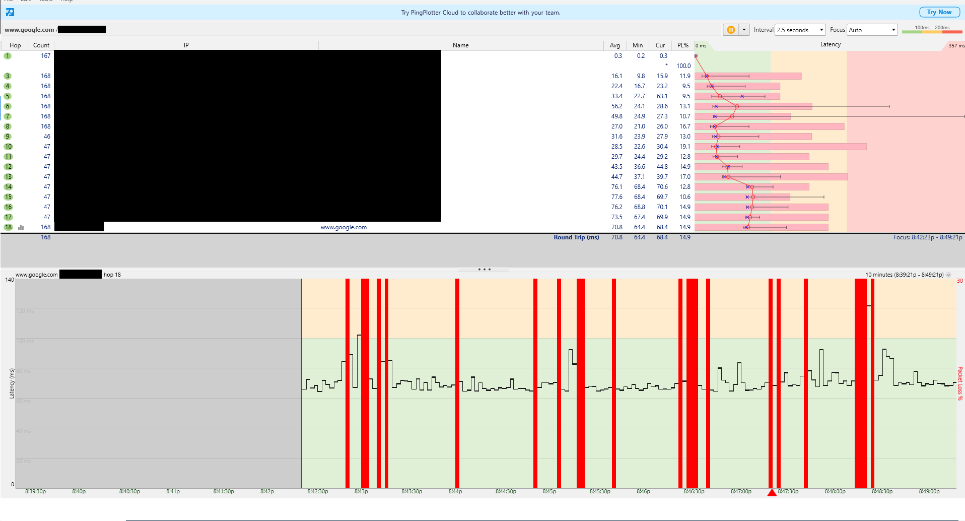Pause the trace with the pause button
965x521 pixels.
point(730,30)
